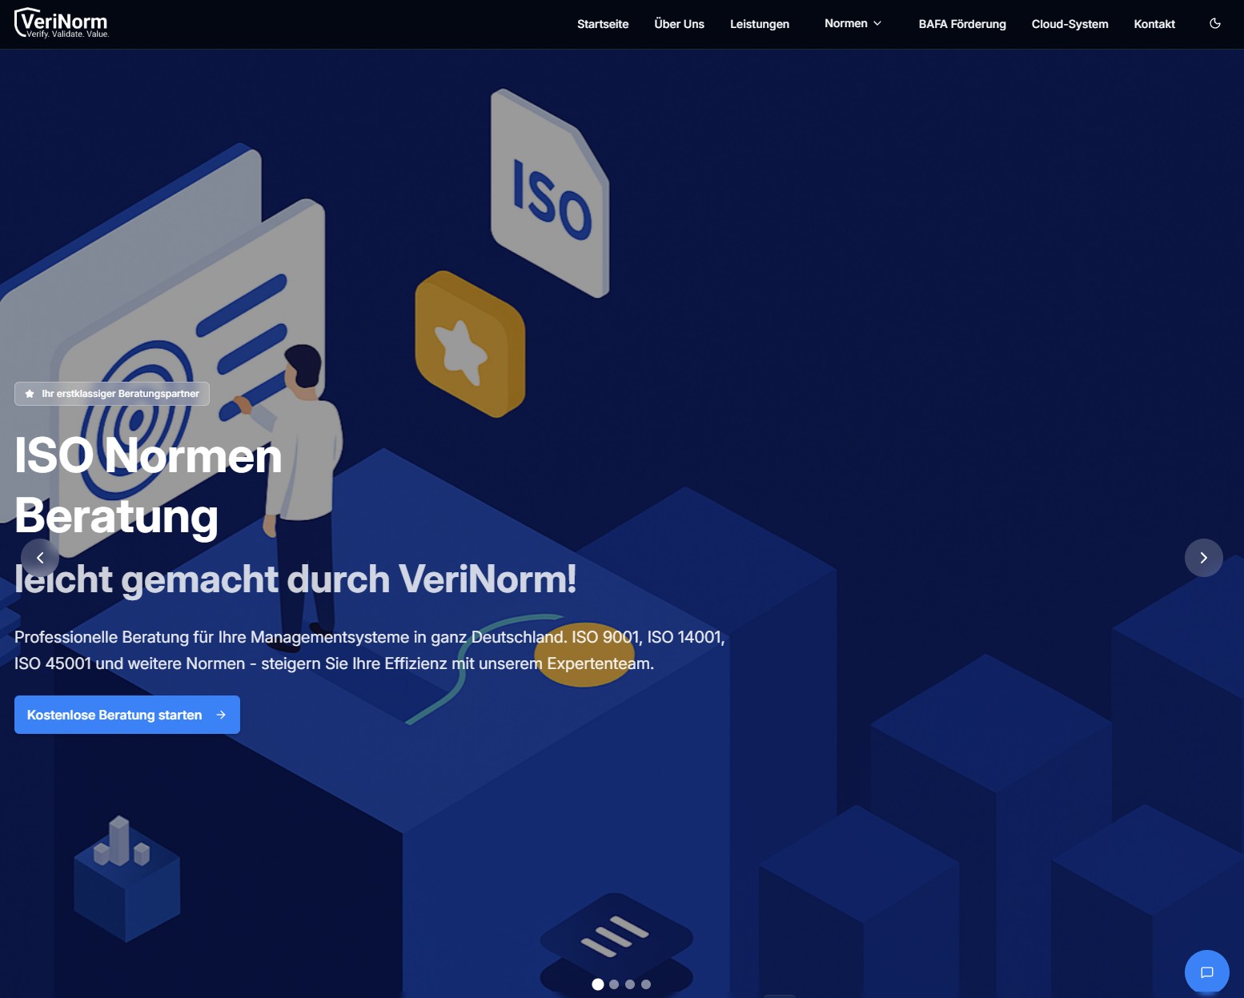Go to the Cloud-System page

1069,24
